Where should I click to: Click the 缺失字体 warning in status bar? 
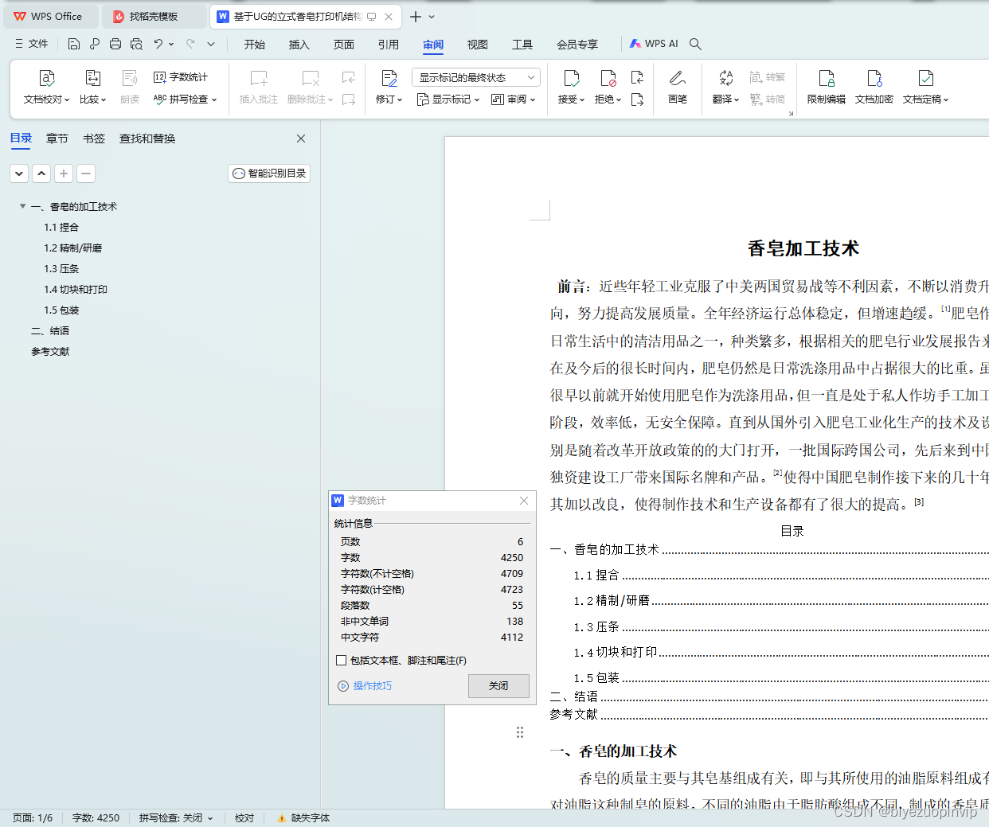303,817
